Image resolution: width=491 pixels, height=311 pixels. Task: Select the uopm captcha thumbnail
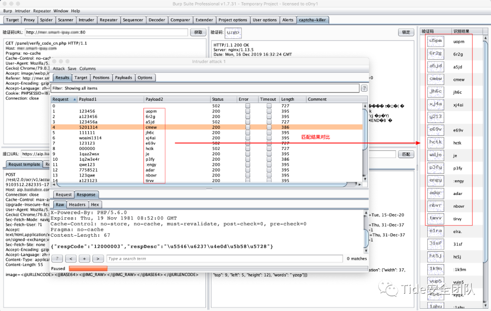436,41
